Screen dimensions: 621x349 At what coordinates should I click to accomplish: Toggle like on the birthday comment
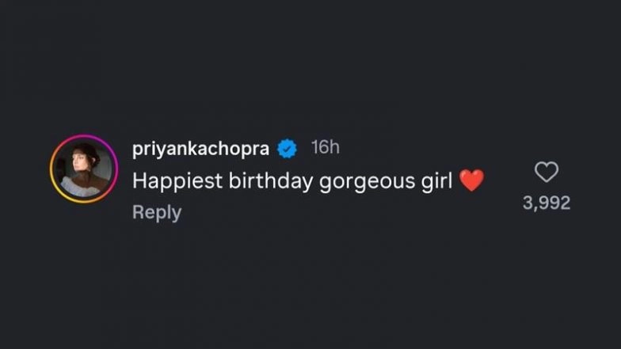tap(547, 172)
